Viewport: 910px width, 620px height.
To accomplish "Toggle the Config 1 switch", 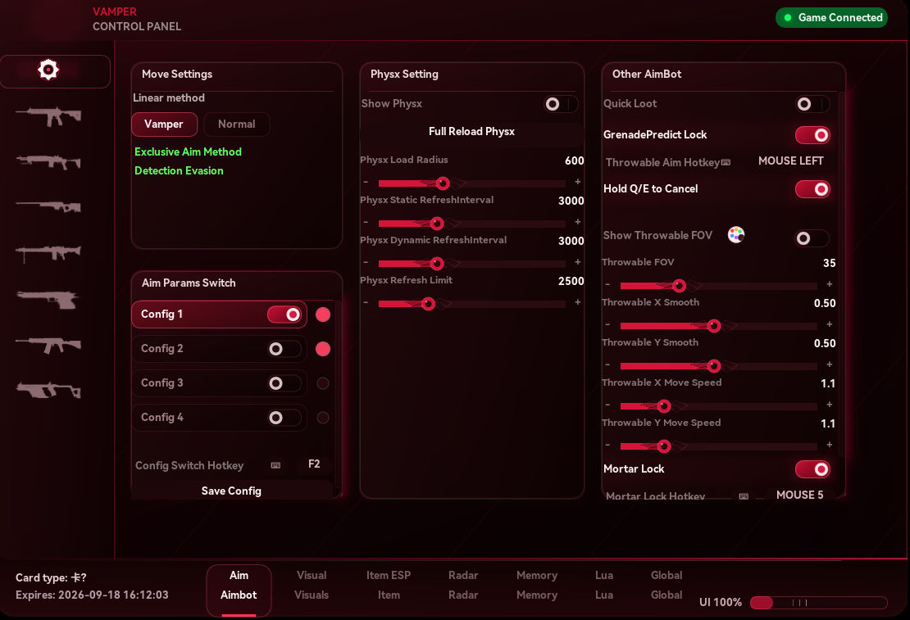I will (x=284, y=315).
